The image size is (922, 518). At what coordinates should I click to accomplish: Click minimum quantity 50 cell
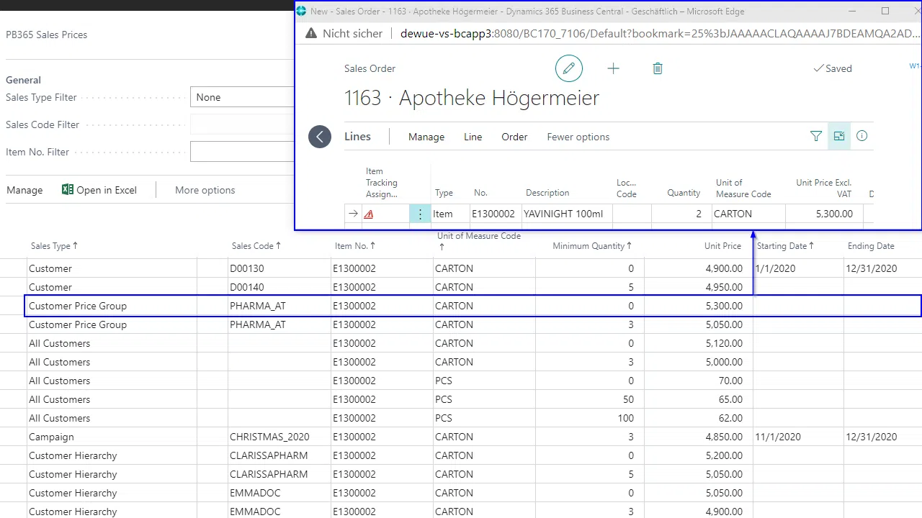[628, 399]
